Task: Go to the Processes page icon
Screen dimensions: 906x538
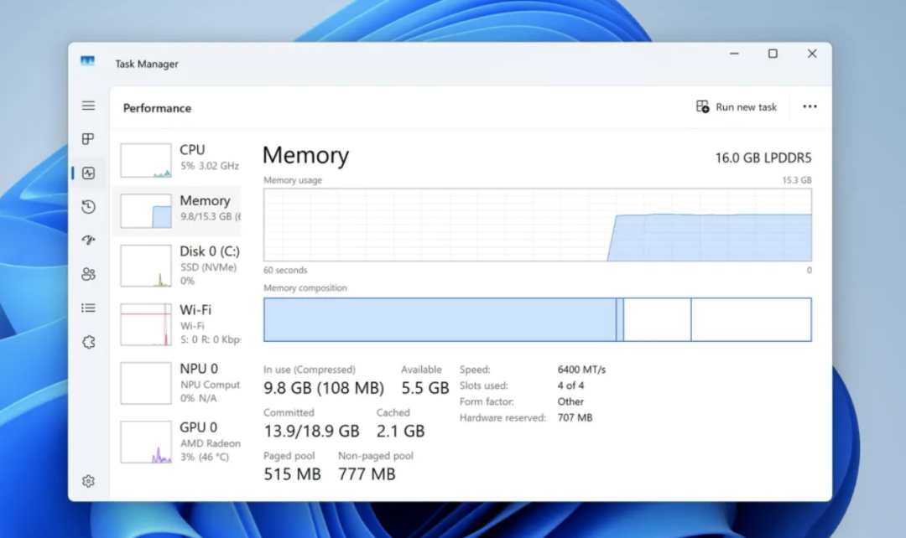Action: pyautogui.click(x=88, y=139)
